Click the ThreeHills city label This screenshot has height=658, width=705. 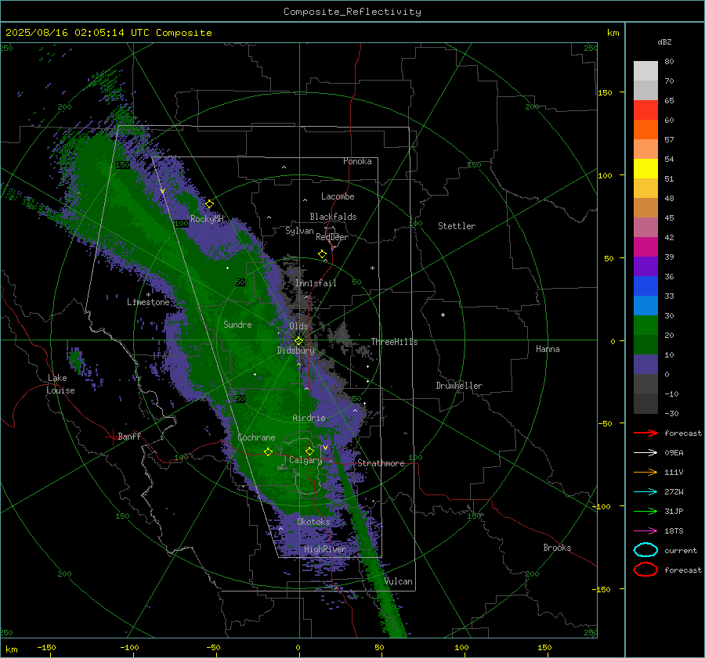(x=394, y=342)
